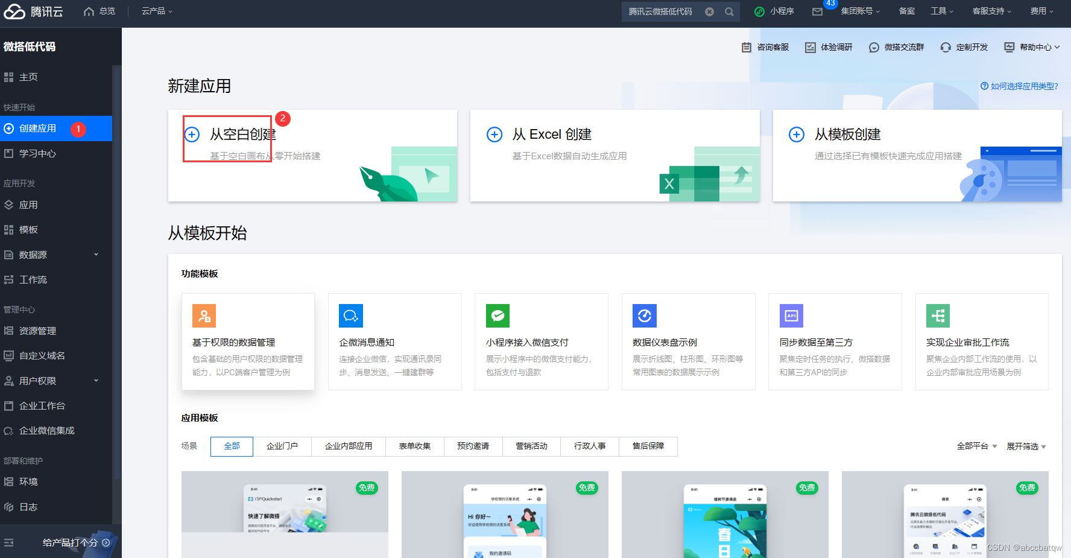Click the 应用 layers icon

click(8, 204)
